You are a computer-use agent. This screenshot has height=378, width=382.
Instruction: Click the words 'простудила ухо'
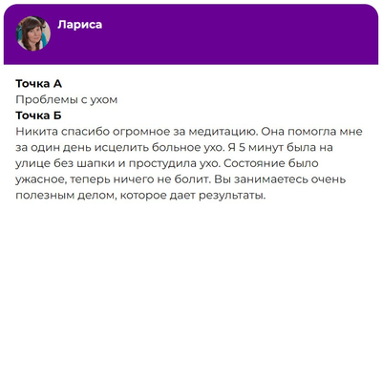(175, 163)
